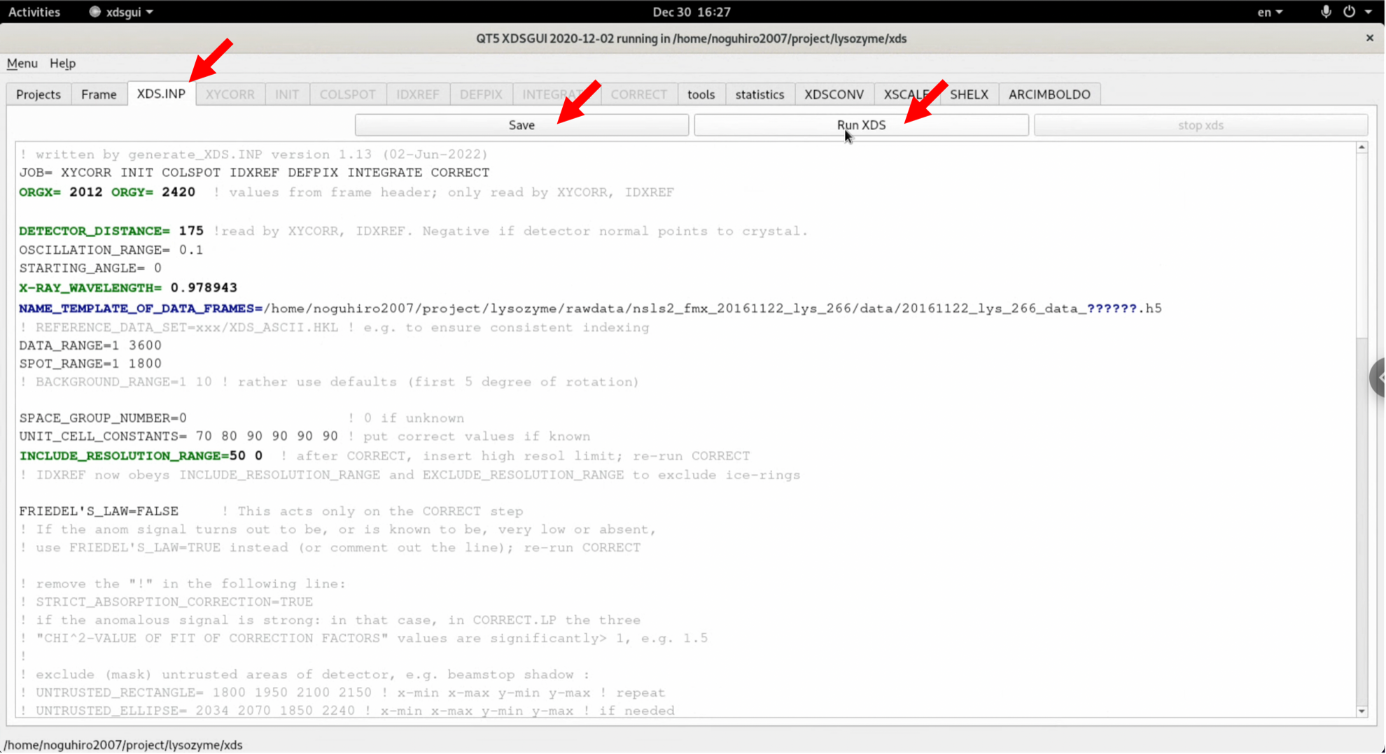The image size is (1386, 754).
Task: Open the SHELX tab
Action: 969,94
